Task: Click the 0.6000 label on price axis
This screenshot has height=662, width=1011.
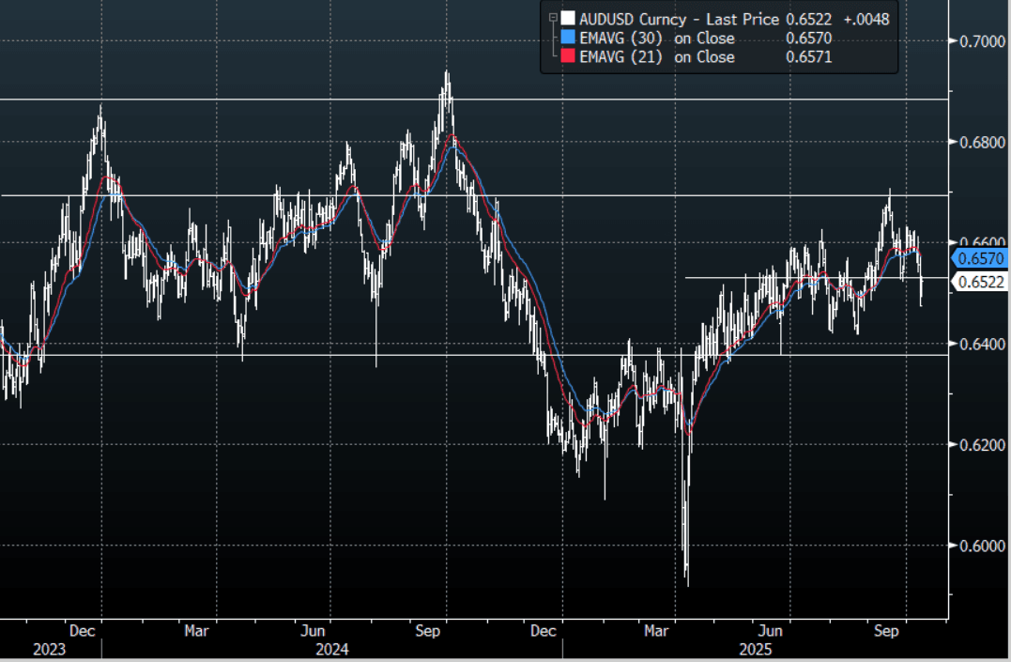Action: [x=979, y=546]
